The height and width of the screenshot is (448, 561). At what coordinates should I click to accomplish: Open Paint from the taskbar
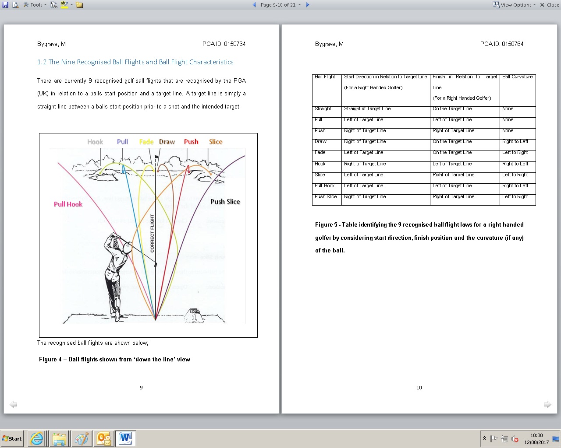(x=82, y=438)
